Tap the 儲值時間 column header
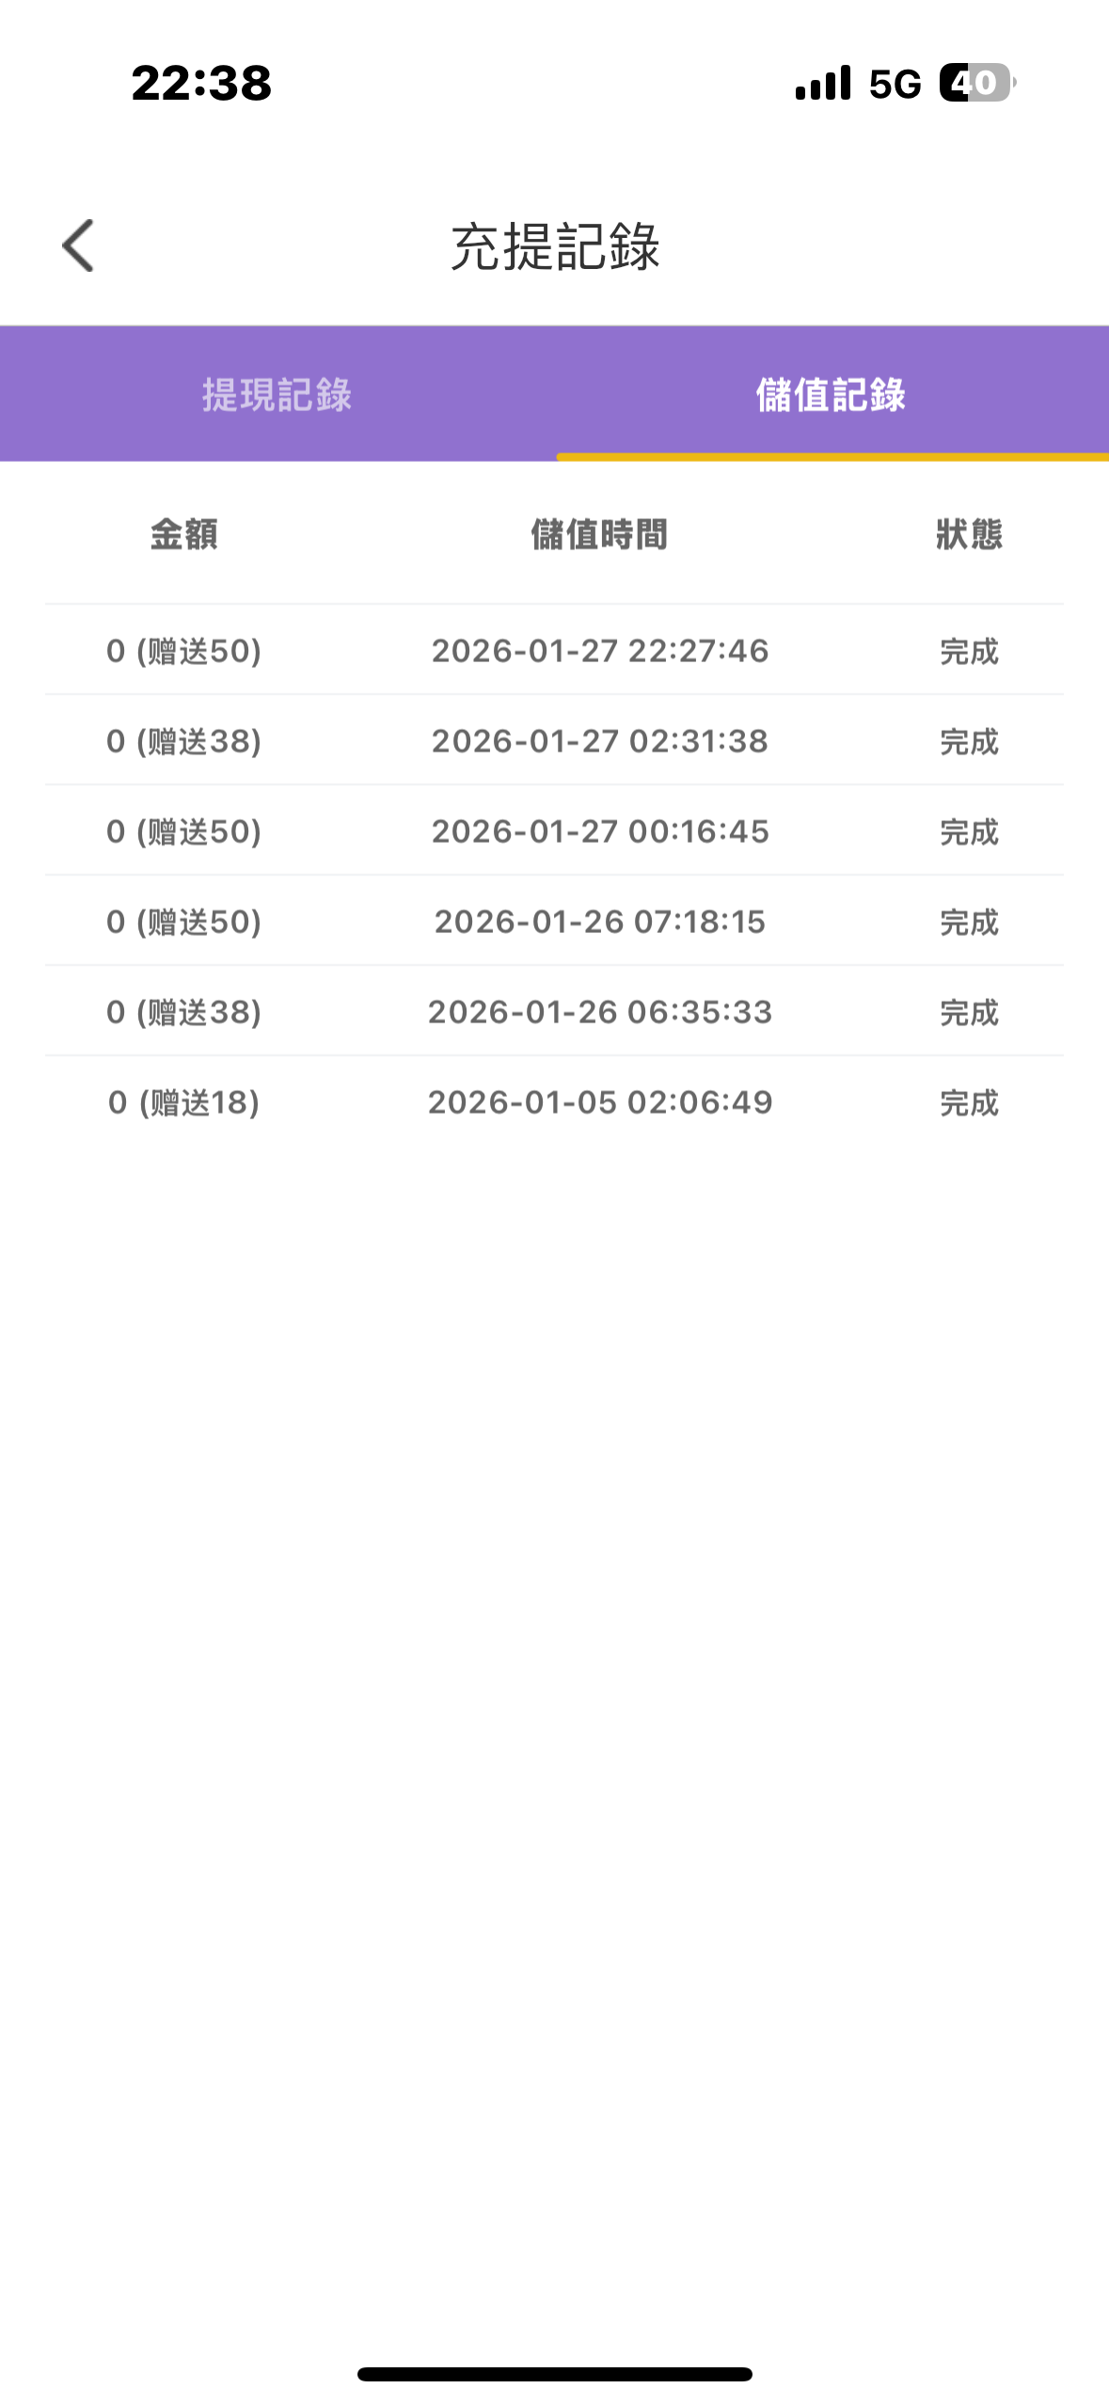 pyautogui.click(x=599, y=534)
